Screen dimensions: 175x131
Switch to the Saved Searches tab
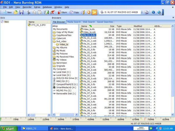pos(105,22)
